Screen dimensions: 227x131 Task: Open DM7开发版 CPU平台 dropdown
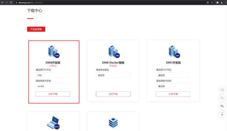(x=173, y=75)
